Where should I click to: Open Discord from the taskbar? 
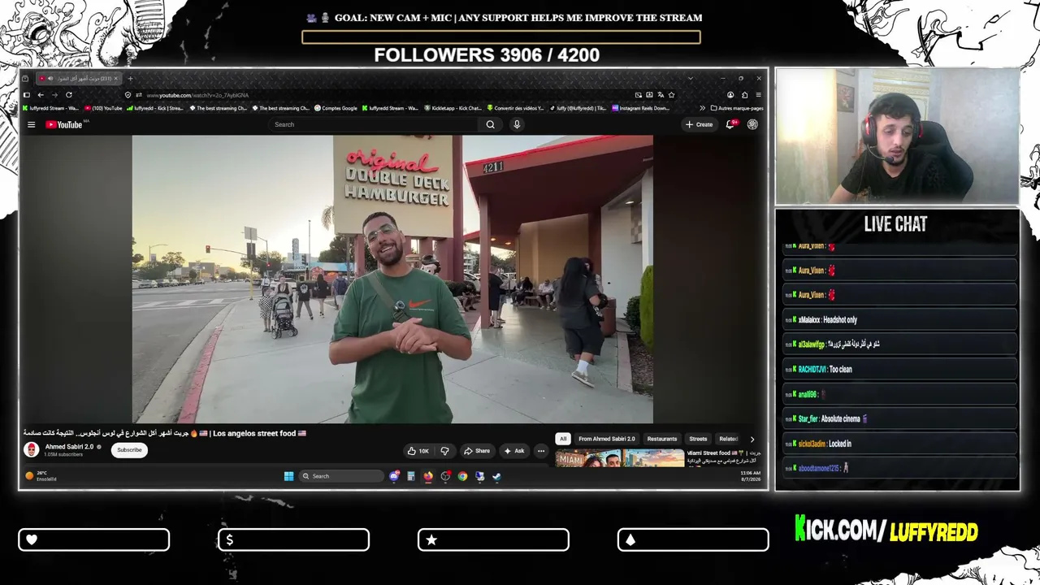point(394,476)
